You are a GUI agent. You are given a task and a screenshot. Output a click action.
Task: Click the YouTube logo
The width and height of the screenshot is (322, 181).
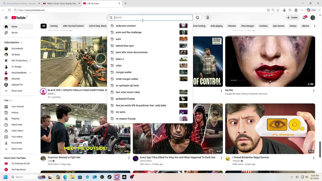tap(19, 18)
